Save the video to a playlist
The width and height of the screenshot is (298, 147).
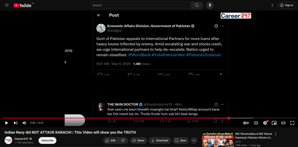pos(181,140)
